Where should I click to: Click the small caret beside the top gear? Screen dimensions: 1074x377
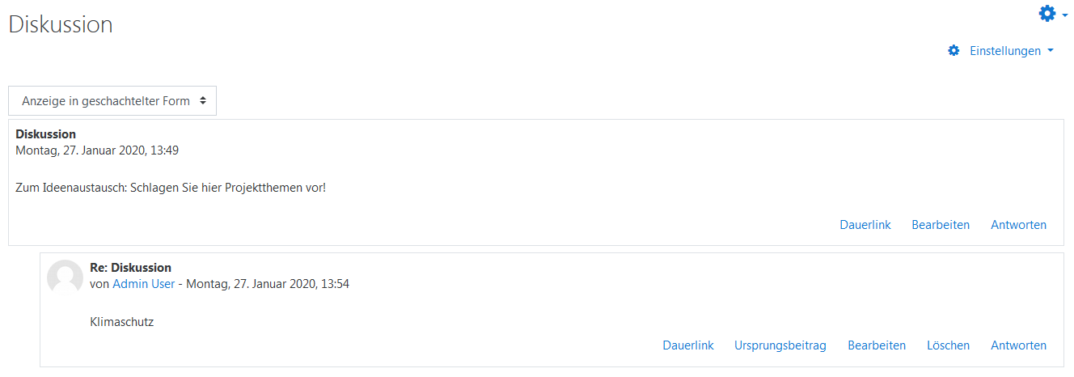coord(1065,15)
